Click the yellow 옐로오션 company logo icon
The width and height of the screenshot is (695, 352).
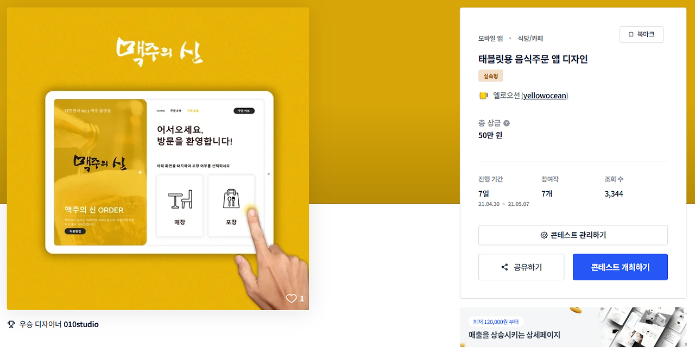pos(483,96)
